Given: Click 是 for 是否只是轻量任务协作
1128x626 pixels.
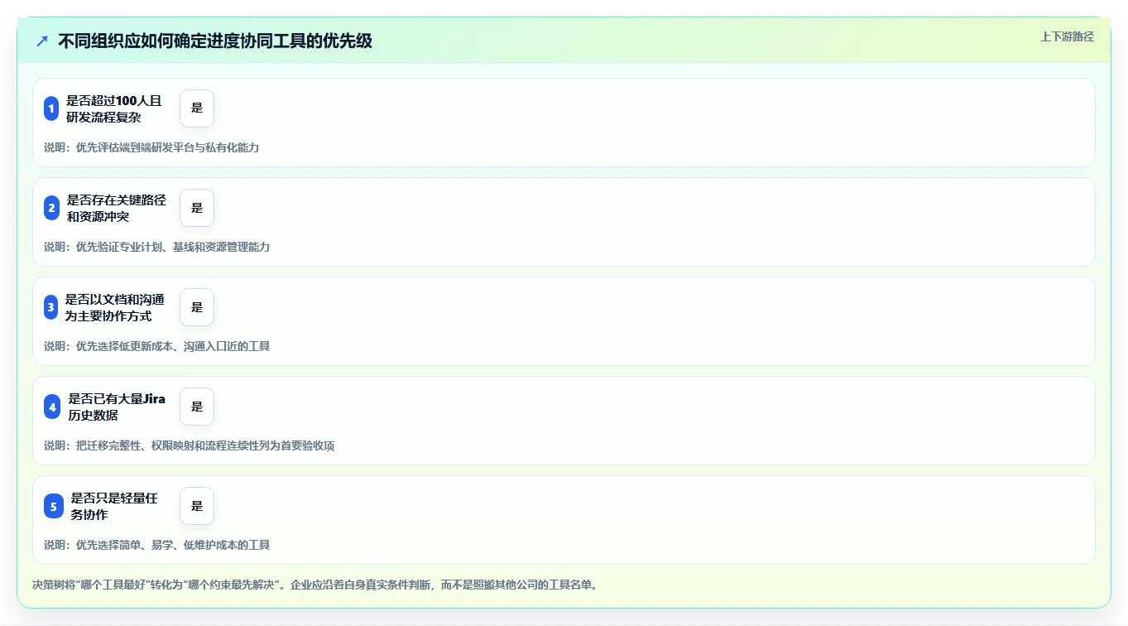Looking at the screenshot, I should (x=197, y=506).
